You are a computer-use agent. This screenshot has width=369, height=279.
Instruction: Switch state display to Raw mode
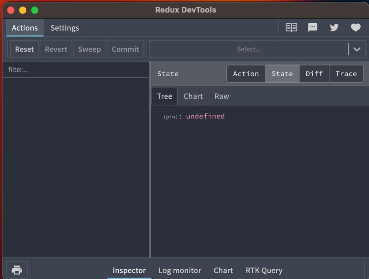coord(222,96)
